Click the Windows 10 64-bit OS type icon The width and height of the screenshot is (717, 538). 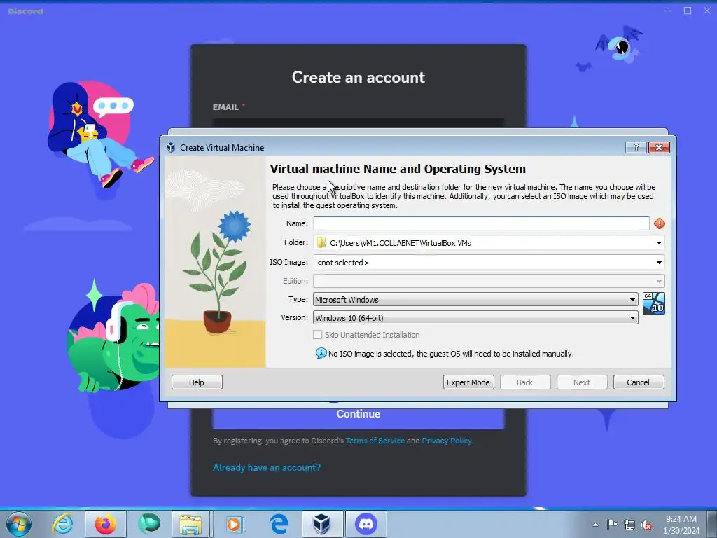[x=654, y=303]
